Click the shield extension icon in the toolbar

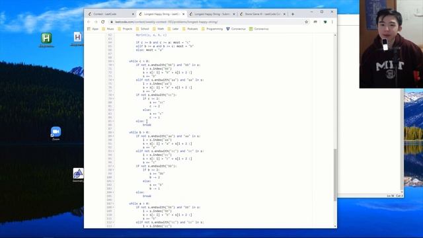click(325, 22)
